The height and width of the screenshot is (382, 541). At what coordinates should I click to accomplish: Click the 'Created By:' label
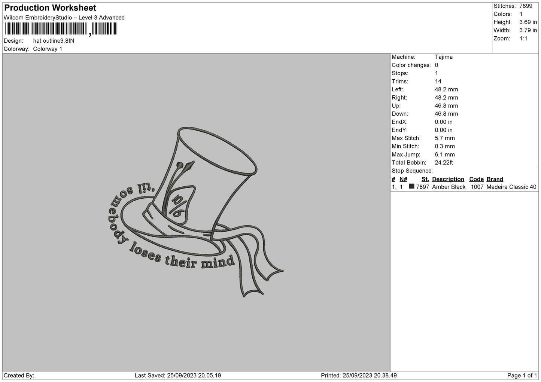[19, 376]
